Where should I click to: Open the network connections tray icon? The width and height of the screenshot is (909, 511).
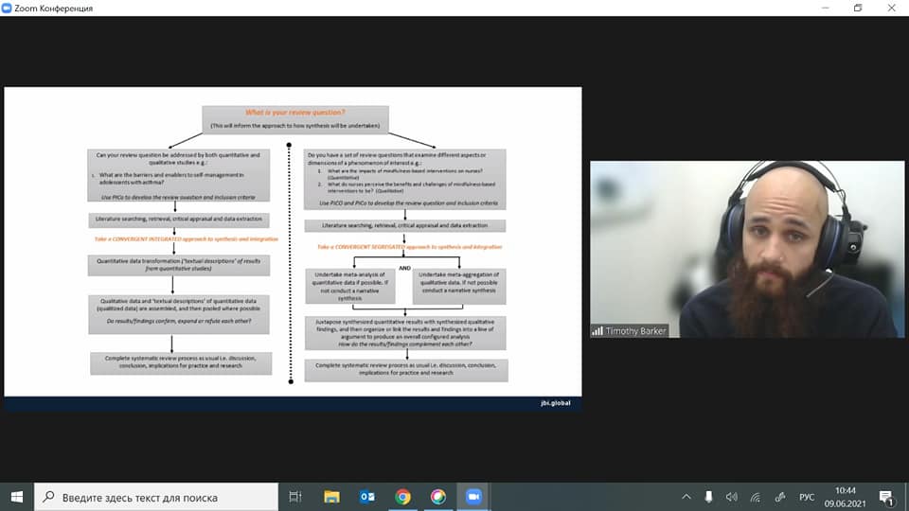pos(756,497)
